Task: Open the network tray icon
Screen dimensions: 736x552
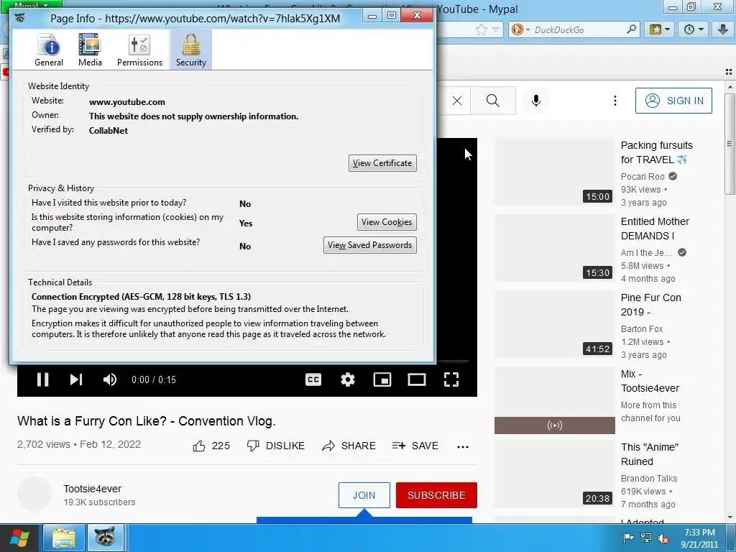Action: [646, 538]
